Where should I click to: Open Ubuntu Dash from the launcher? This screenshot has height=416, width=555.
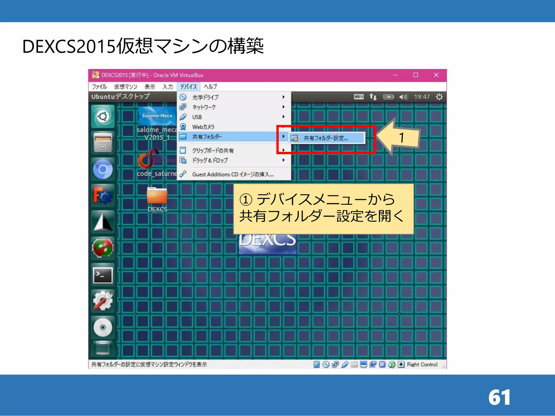pos(103,117)
